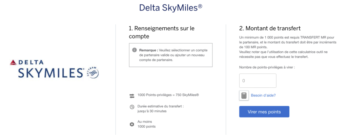Viewport: 347px width, 135px height.
Task: Click the "Nombre de points-privilèges à virer" label
Action: [267, 67]
